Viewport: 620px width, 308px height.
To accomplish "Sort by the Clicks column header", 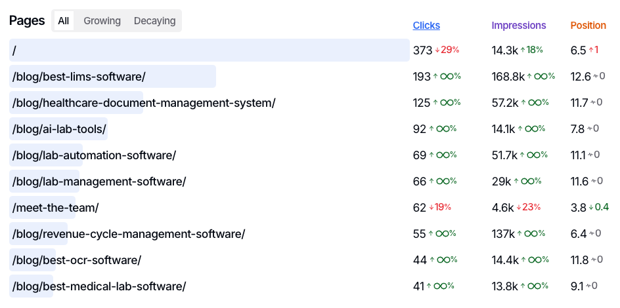I will click(x=426, y=26).
